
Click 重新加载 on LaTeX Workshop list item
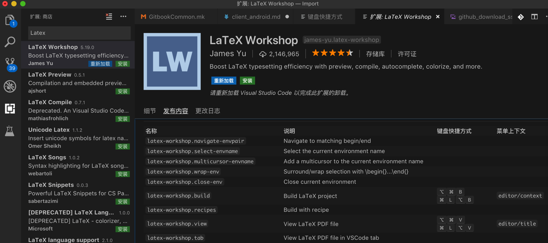click(100, 64)
